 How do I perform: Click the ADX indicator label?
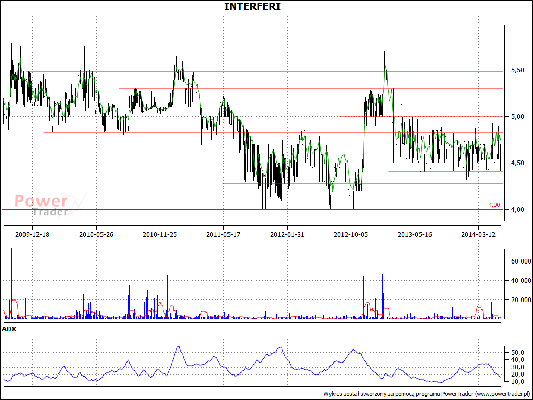[9, 329]
